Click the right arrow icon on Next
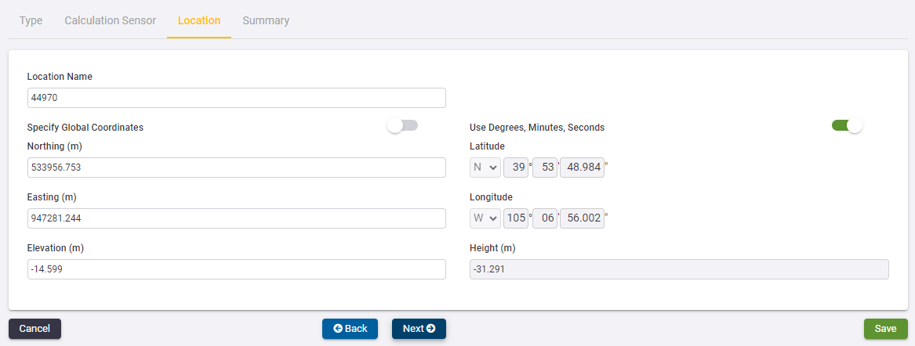Screen dimensions: 915x346 click(x=431, y=329)
